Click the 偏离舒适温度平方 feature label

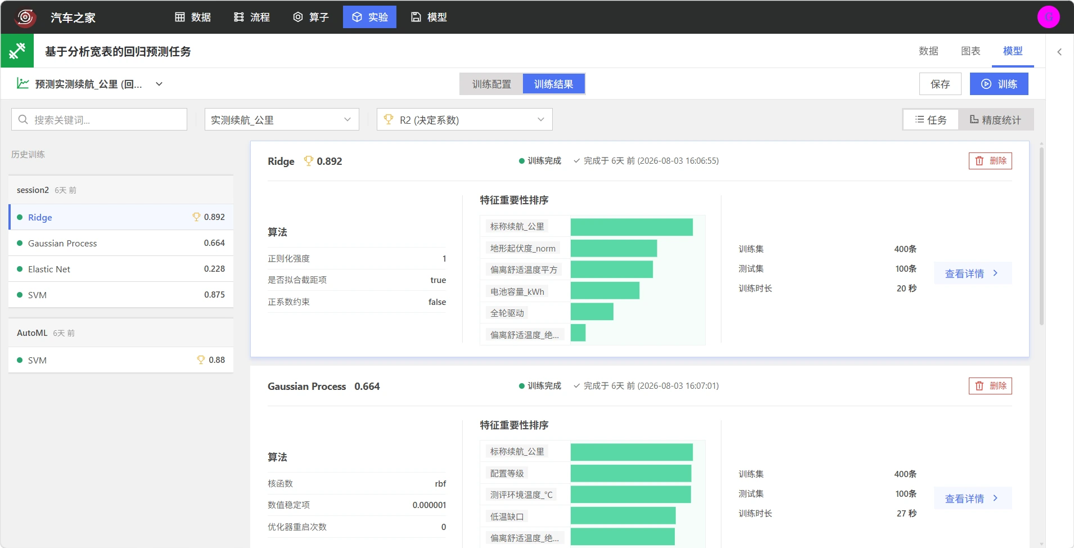click(524, 270)
